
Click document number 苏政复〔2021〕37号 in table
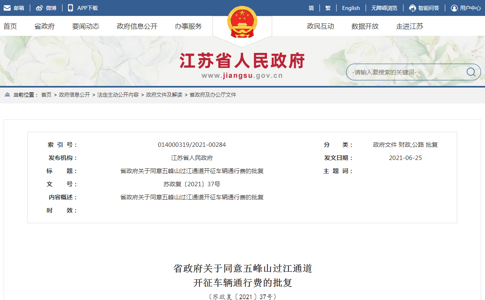[192, 184]
